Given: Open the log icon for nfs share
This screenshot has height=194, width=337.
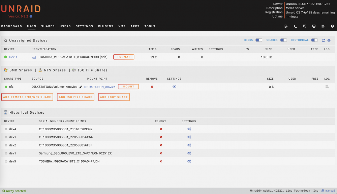Looking at the screenshot, I should pyautogui.click(x=327, y=86).
